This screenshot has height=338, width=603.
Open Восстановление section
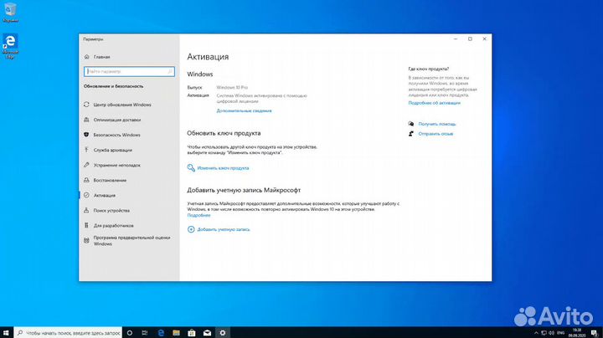(110, 180)
